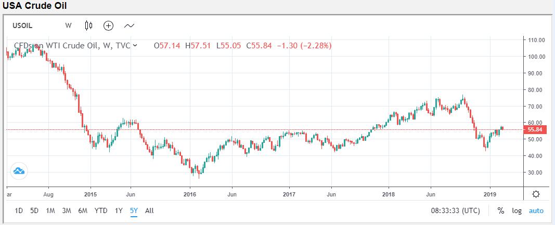Switch to the 6M time range
This screenshot has height=225, width=555.
point(83,211)
